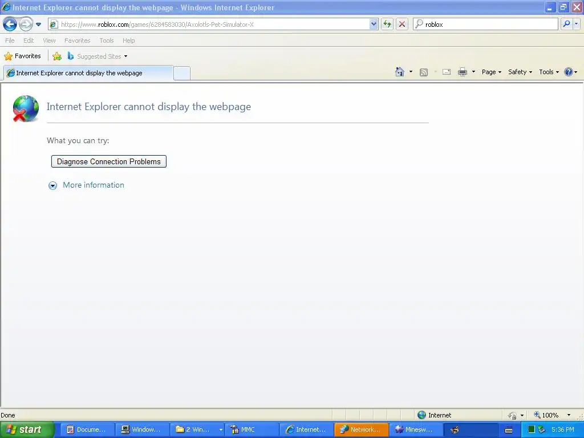Image resolution: width=584 pixels, height=438 pixels.
Task: Refresh the page with the green arrows
Action: pos(387,25)
